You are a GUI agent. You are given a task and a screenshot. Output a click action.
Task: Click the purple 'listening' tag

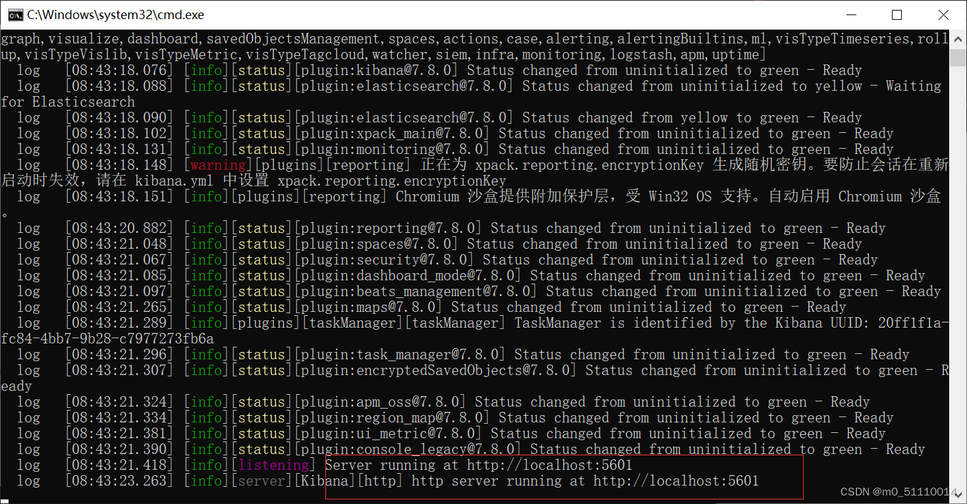273,465
